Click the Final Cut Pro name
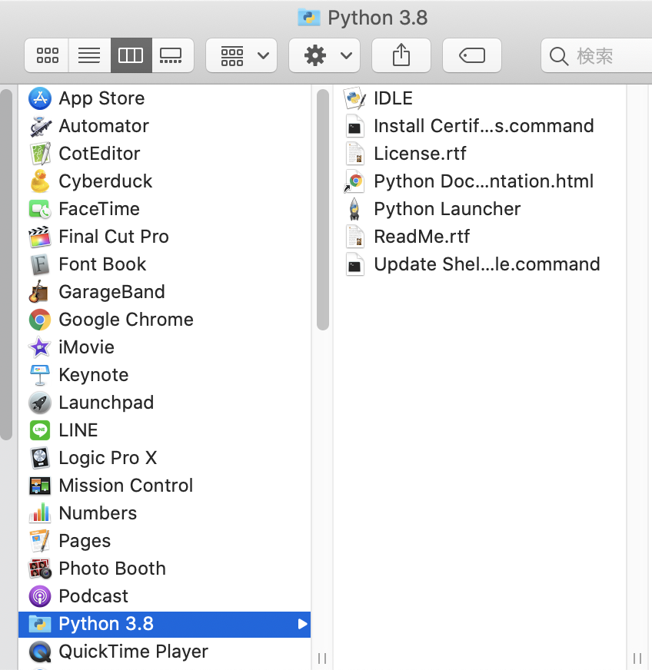 (x=114, y=237)
